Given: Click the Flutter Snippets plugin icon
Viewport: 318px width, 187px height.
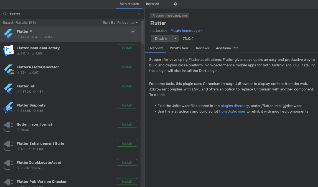Looking at the screenshot, I should coord(8,108).
